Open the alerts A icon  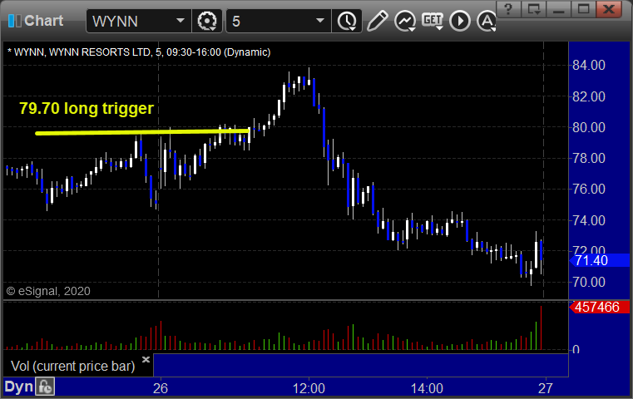click(x=486, y=21)
